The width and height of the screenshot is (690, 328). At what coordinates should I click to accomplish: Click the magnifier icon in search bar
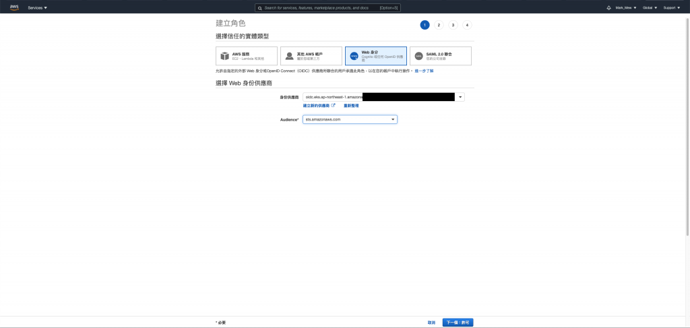click(260, 8)
